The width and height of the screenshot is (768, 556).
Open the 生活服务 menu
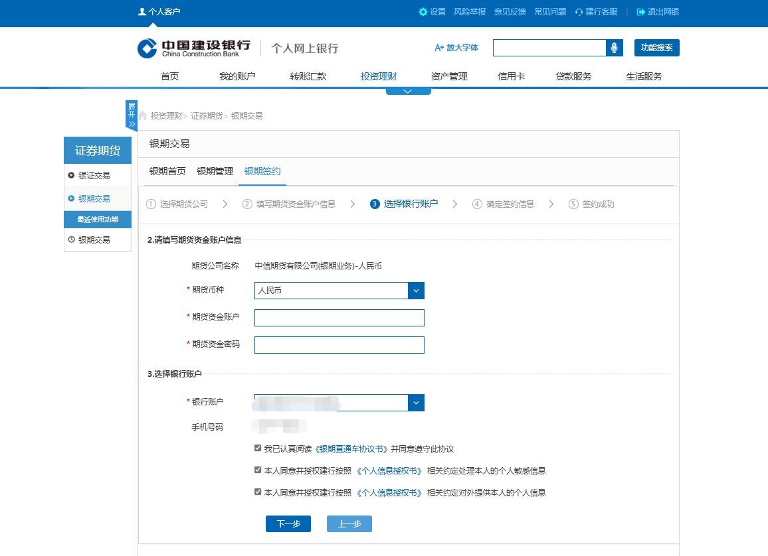[x=644, y=76]
